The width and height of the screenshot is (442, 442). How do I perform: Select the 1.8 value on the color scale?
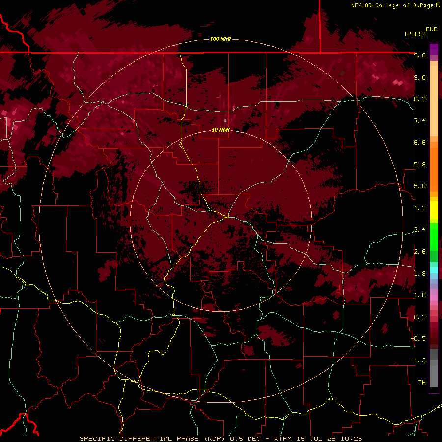(420, 274)
